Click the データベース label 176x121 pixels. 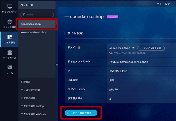click(x=10, y=58)
